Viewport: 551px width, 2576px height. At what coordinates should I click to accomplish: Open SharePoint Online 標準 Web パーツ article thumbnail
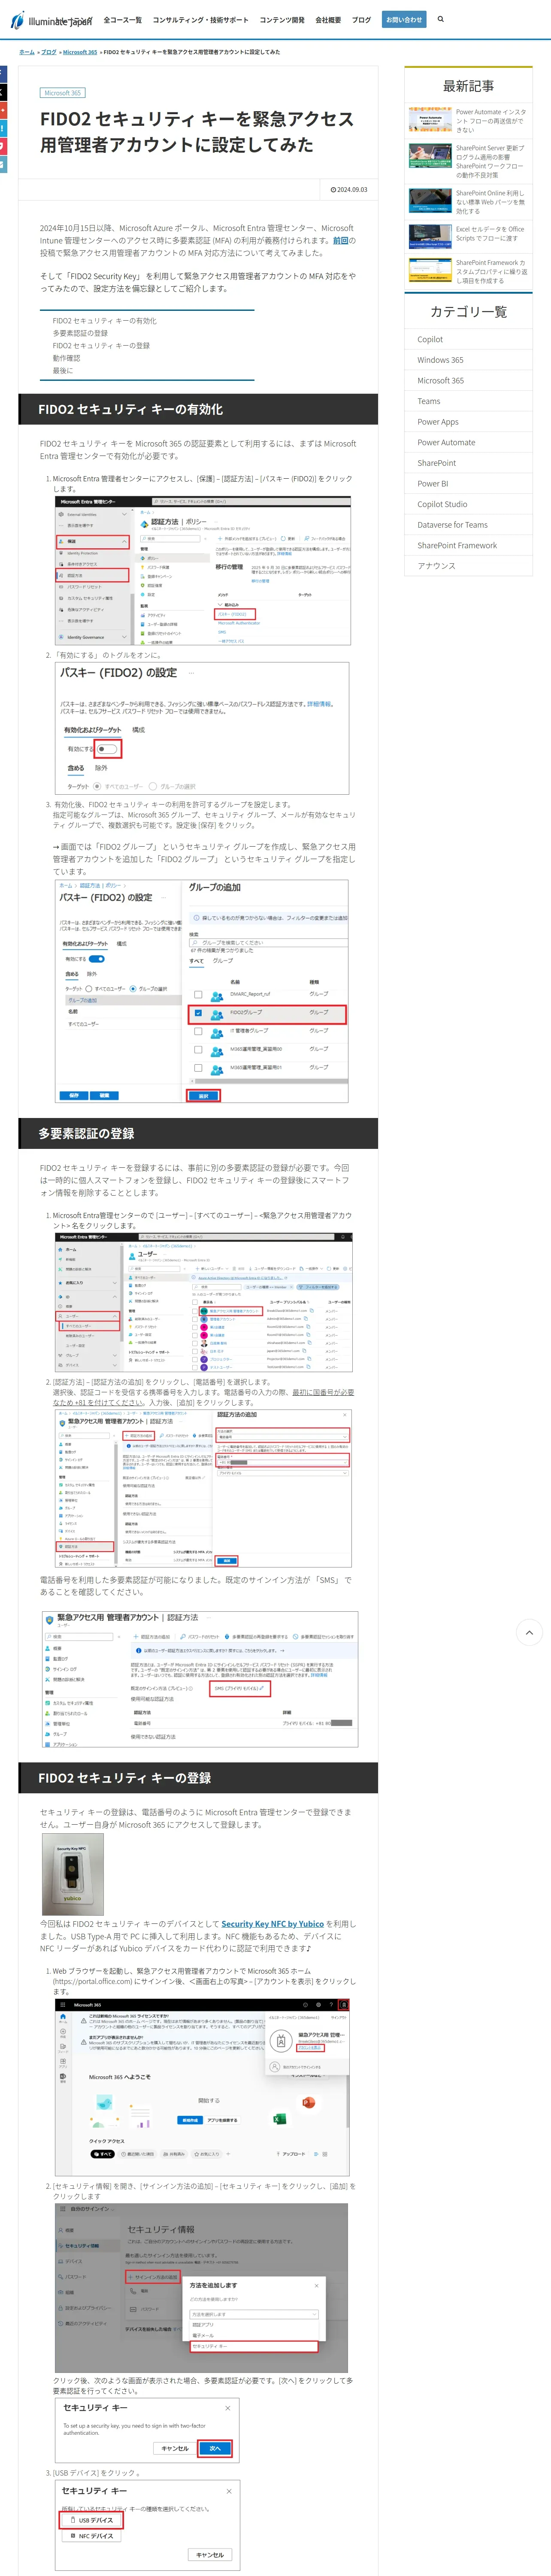coord(430,201)
